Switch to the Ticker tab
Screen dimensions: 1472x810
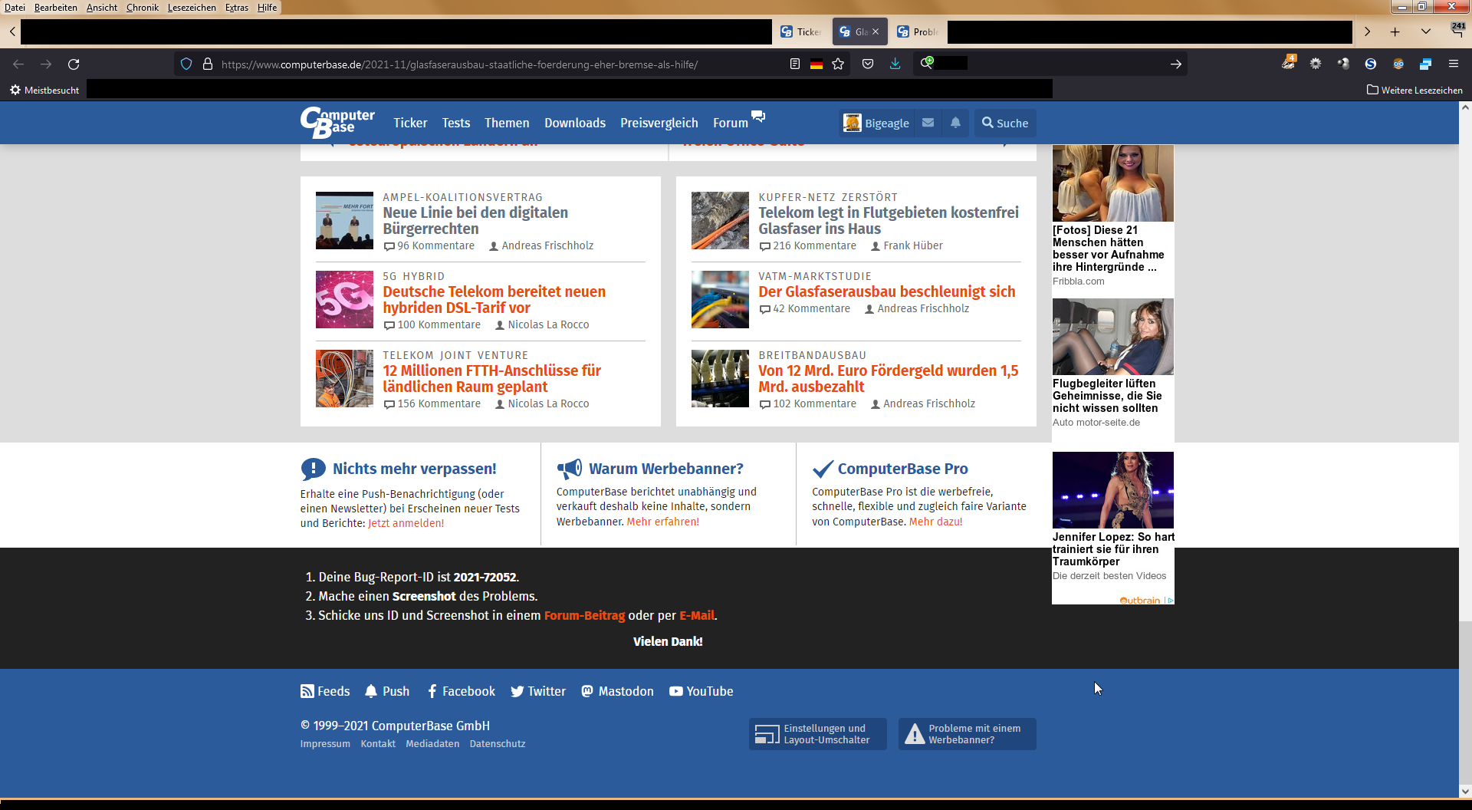(x=800, y=31)
